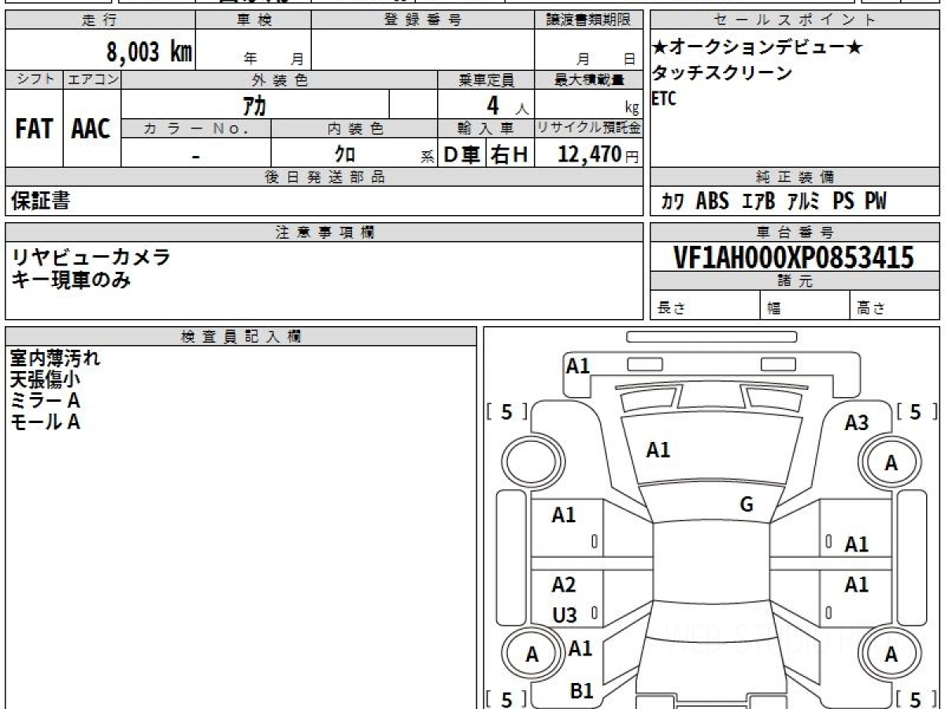The width and height of the screenshot is (945, 709).
Task: Select recycle deposit amount 12,470円
Action: tap(598, 154)
